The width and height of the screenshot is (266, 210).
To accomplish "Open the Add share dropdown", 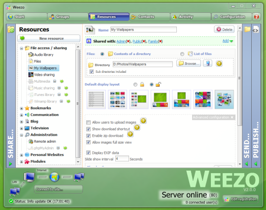I will 228,41.
